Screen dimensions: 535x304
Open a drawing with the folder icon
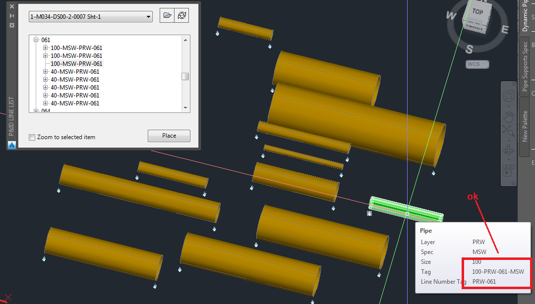click(167, 15)
